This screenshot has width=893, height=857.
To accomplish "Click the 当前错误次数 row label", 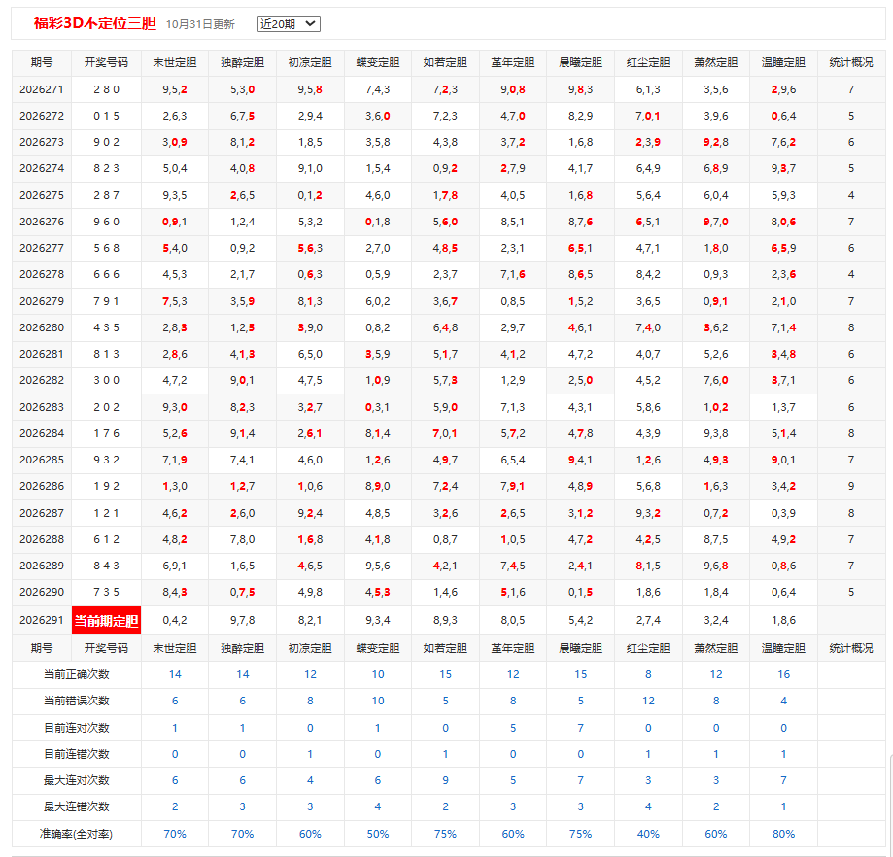I will (77, 701).
